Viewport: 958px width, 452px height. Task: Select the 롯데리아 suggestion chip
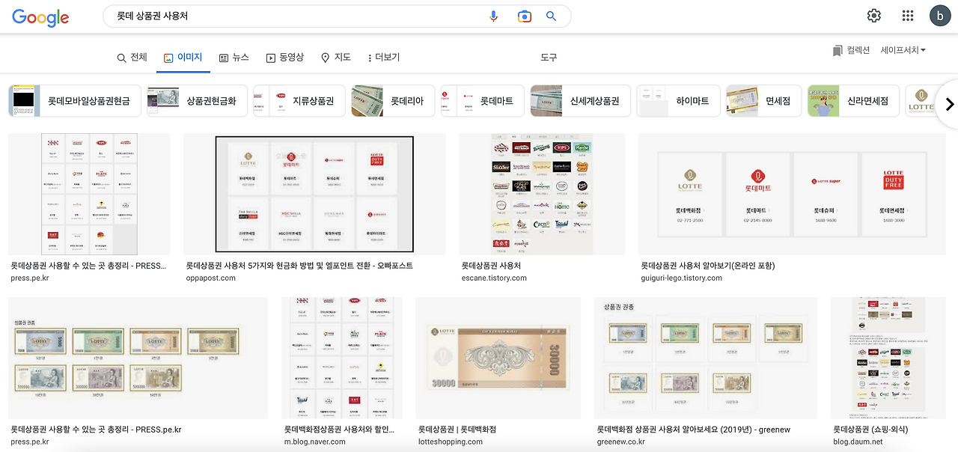click(x=392, y=100)
